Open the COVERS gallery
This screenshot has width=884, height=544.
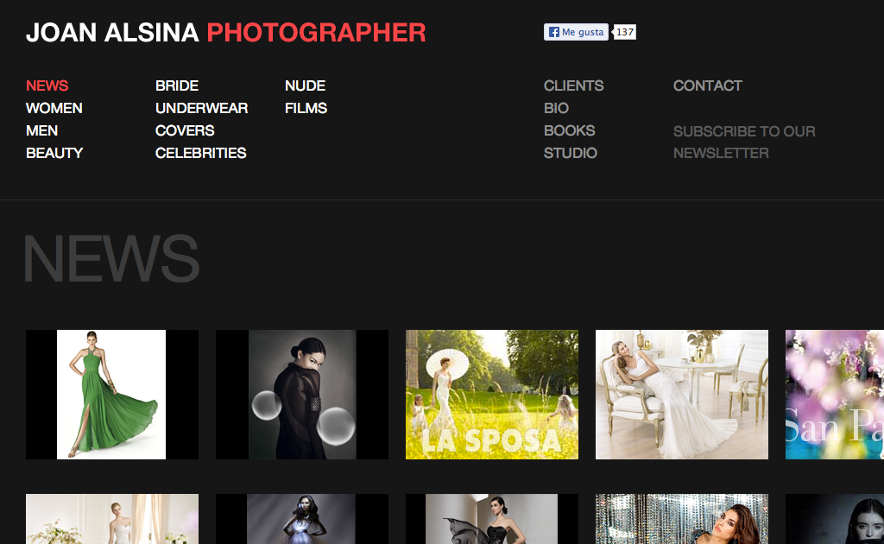pos(185,130)
